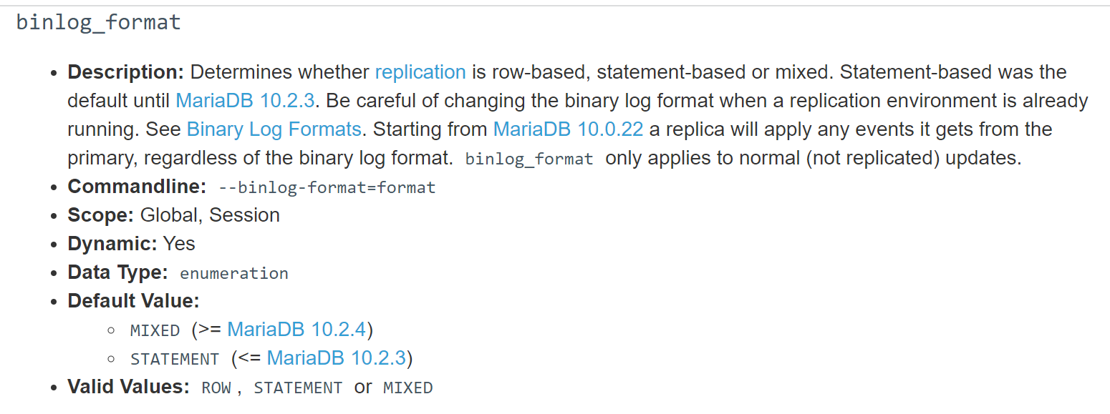Click the bold Dynamic label

tap(112, 244)
